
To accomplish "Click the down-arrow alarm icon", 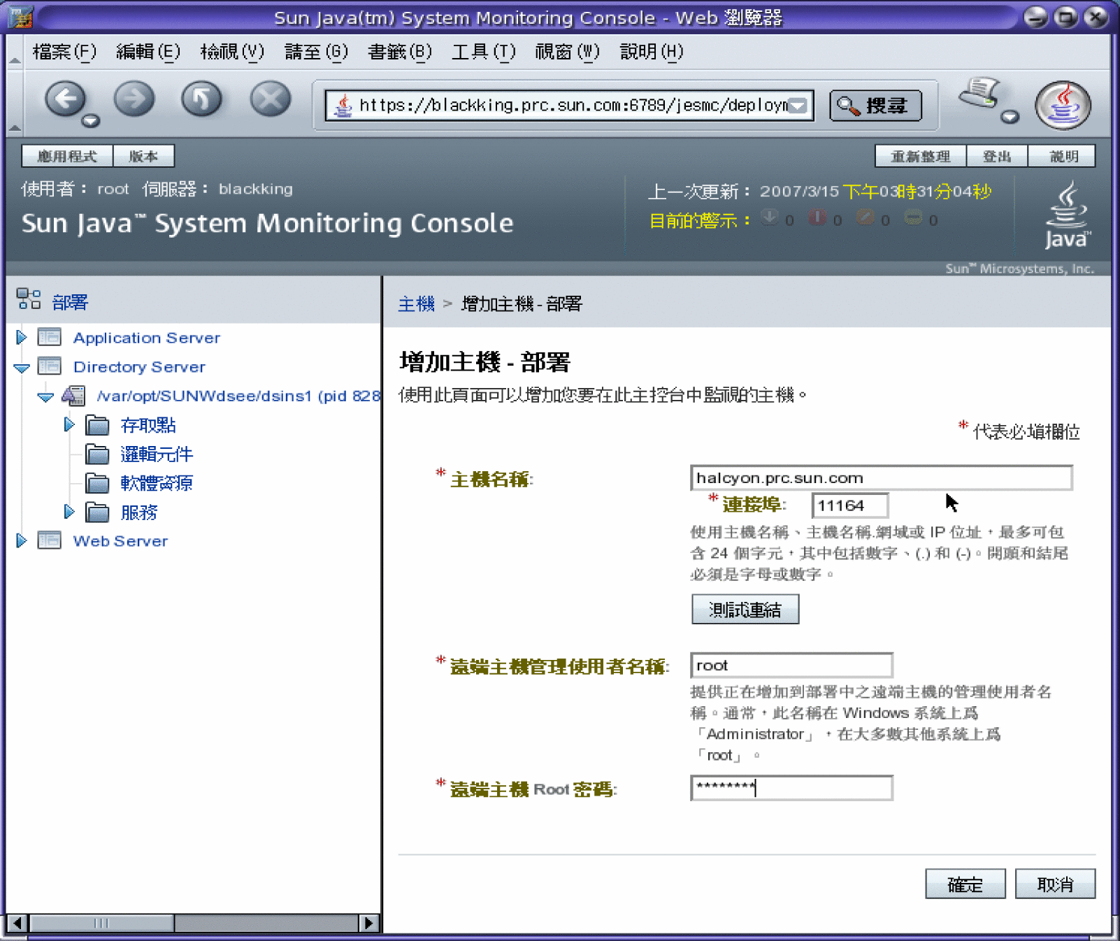I will click(769, 217).
